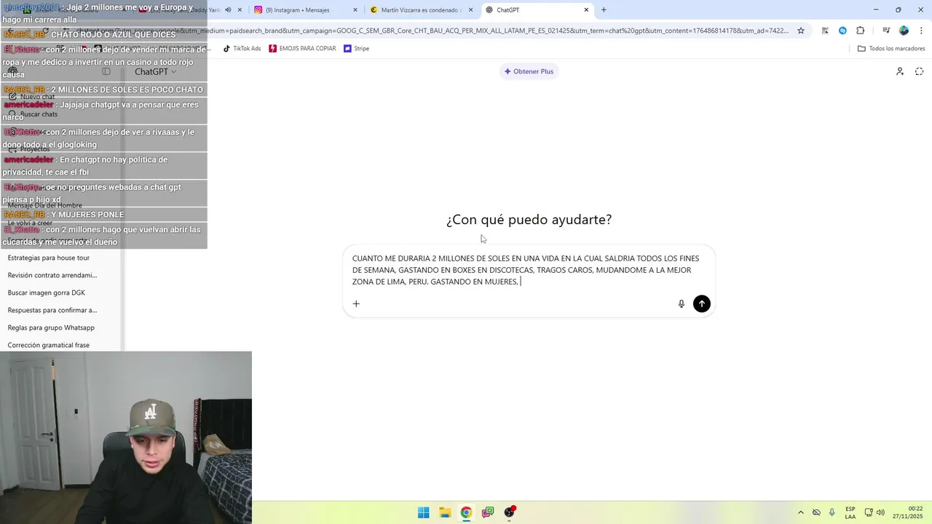Open a new browser tab
932x524 pixels.
604,10
